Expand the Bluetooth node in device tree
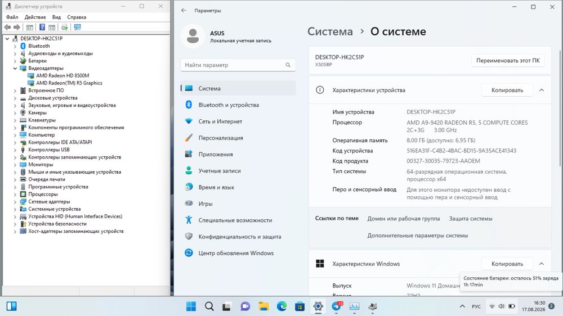The height and width of the screenshot is (316, 563). coord(15,46)
